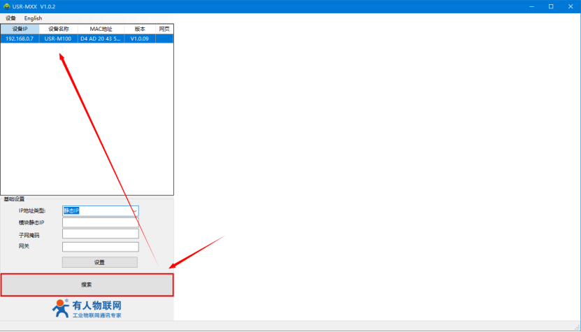Focus the 子网掩码 text box
581x332 pixels.
(100, 235)
